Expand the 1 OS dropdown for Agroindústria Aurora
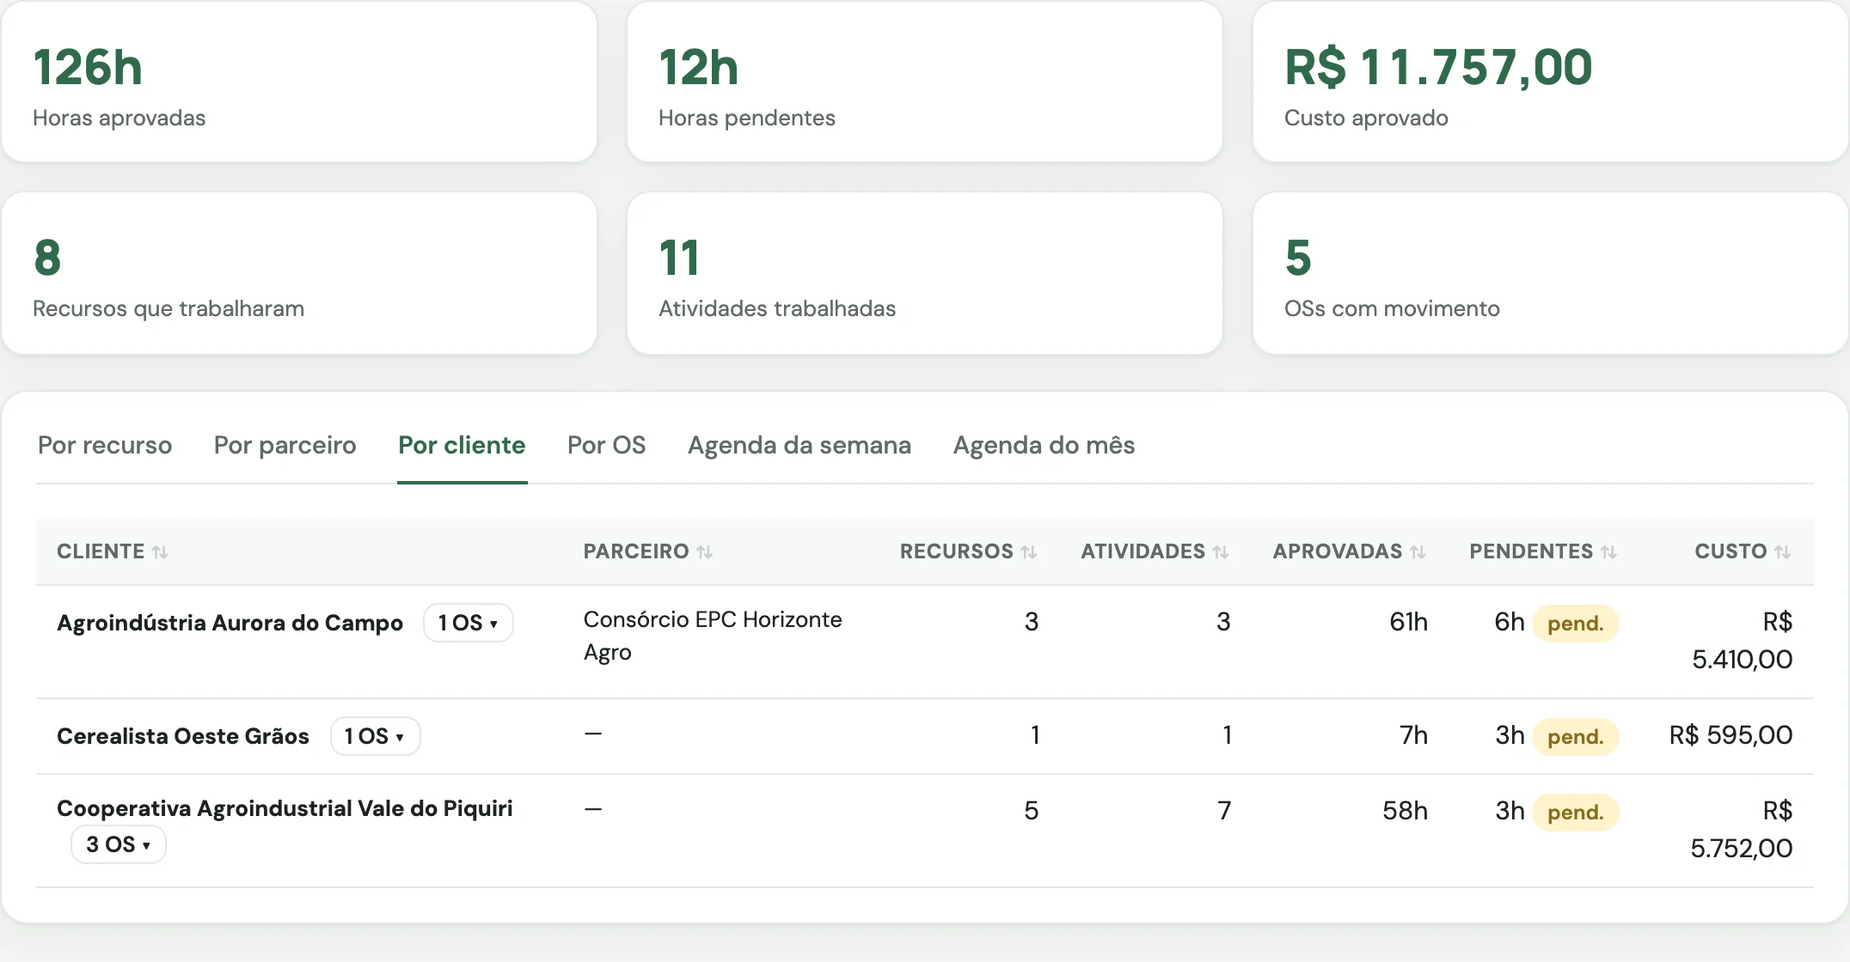The width and height of the screenshot is (1850, 962). click(x=469, y=623)
